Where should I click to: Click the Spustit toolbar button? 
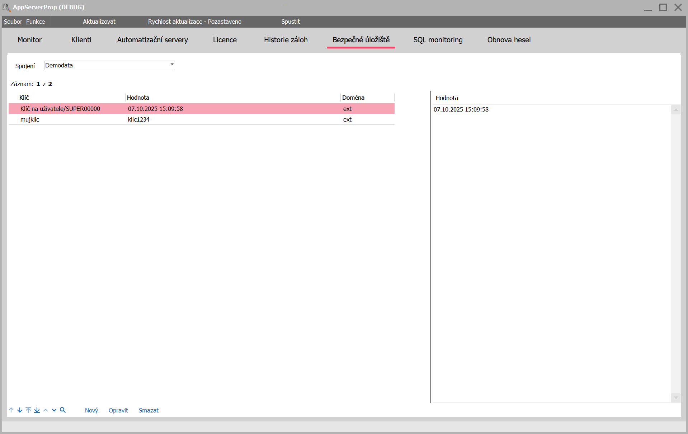pos(290,22)
